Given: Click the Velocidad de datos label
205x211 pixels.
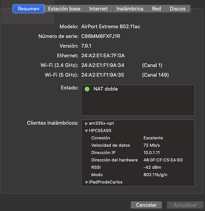Looking at the screenshot, I should coord(111,145).
